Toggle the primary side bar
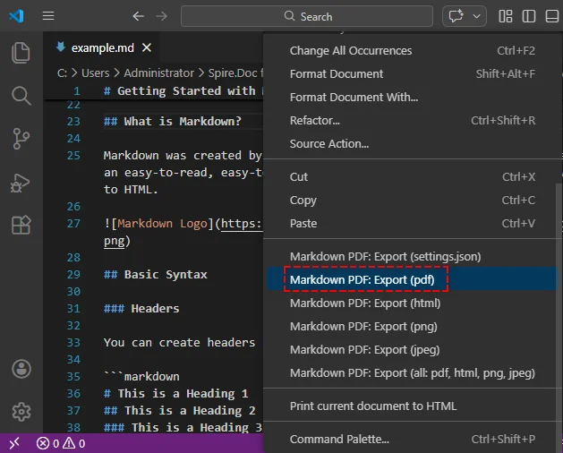Viewport: 563px width, 453px height. pyautogui.click(x=528, y=16)
